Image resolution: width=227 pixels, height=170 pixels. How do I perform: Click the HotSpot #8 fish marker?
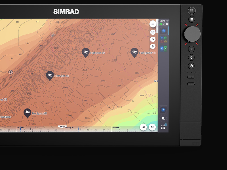(28, 112)
